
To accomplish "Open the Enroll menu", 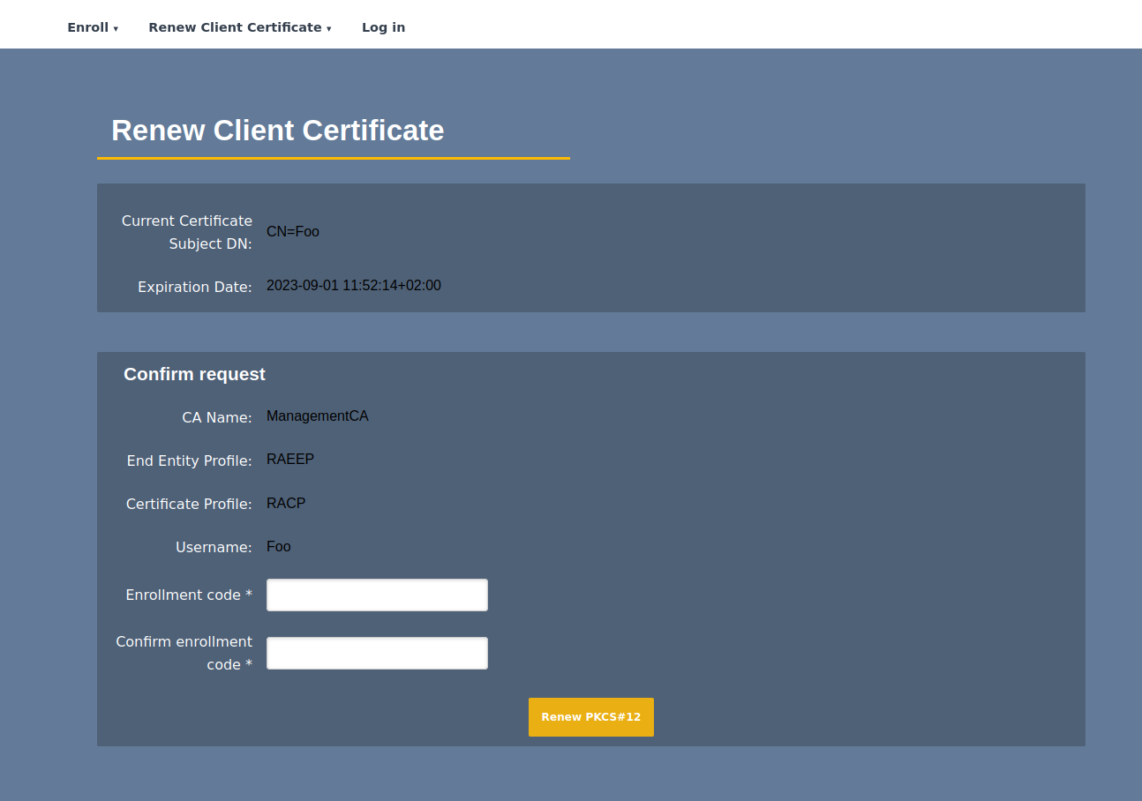I will click(88, 27).
